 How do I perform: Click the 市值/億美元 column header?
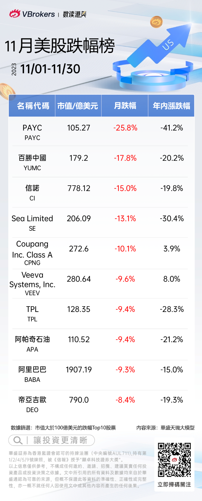pos(78,106)
